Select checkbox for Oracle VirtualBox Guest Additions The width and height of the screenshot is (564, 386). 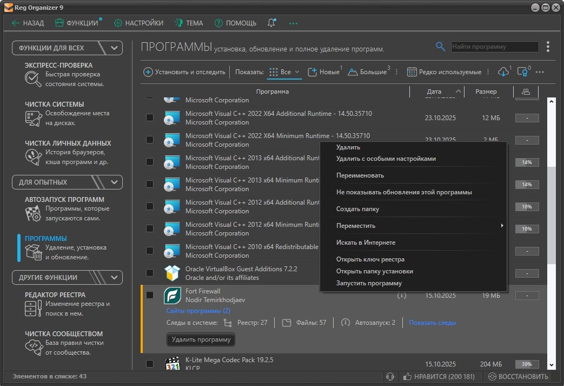150,273
